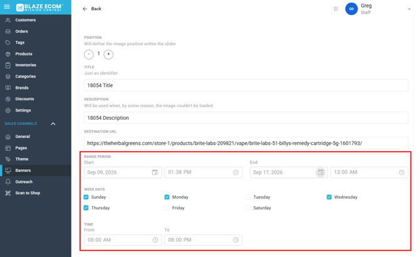Screen dimensions: 420x257
Task: Check the Friday checkbox
Action: coord(167,207)
